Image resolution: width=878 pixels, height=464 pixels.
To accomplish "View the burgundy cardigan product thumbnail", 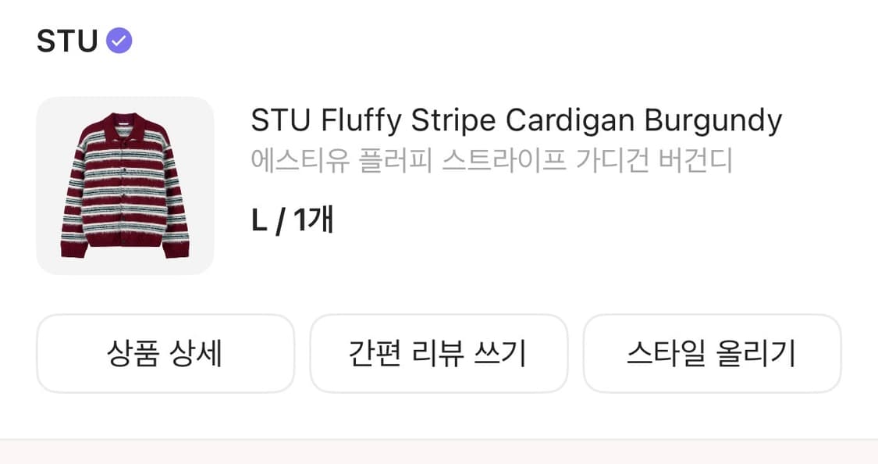I will 125,184.
